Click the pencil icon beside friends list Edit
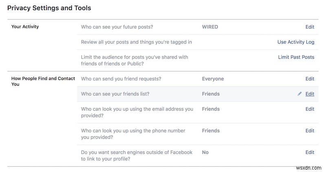Viewport: 326px width, 172px height. [x=300, y=94]
